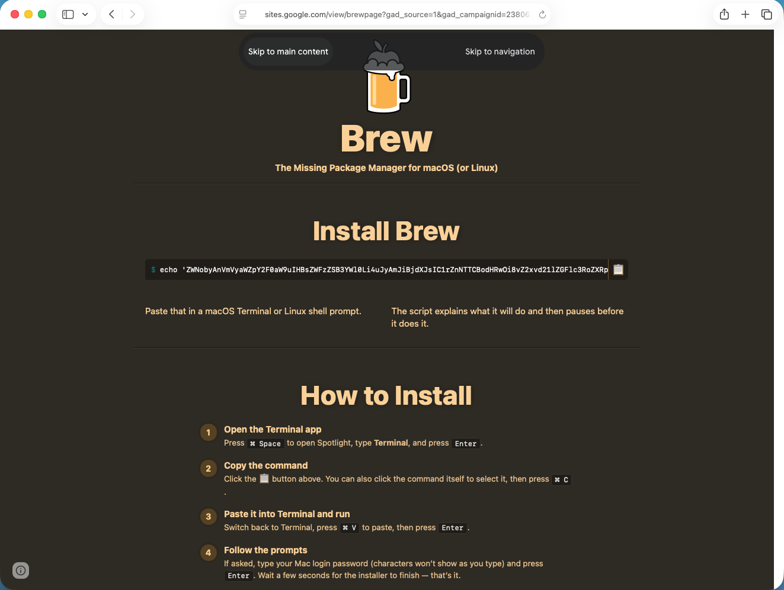Minimize the window with yellow button
Viewport: 784px width, 590px height.
click(28, 14)
